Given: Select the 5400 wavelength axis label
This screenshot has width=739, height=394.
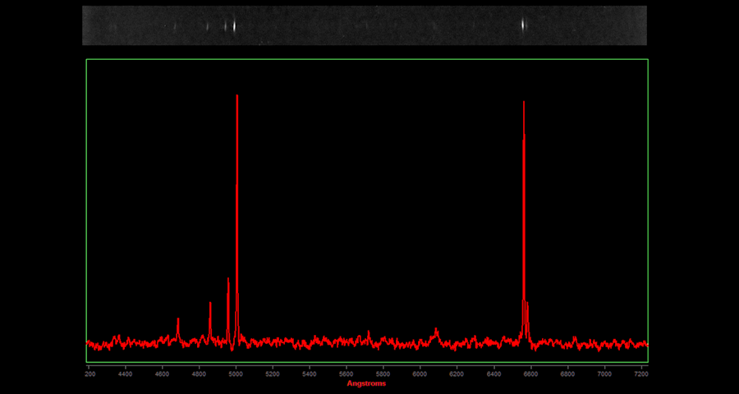Looking at the screenshot, I should [310, 373].
